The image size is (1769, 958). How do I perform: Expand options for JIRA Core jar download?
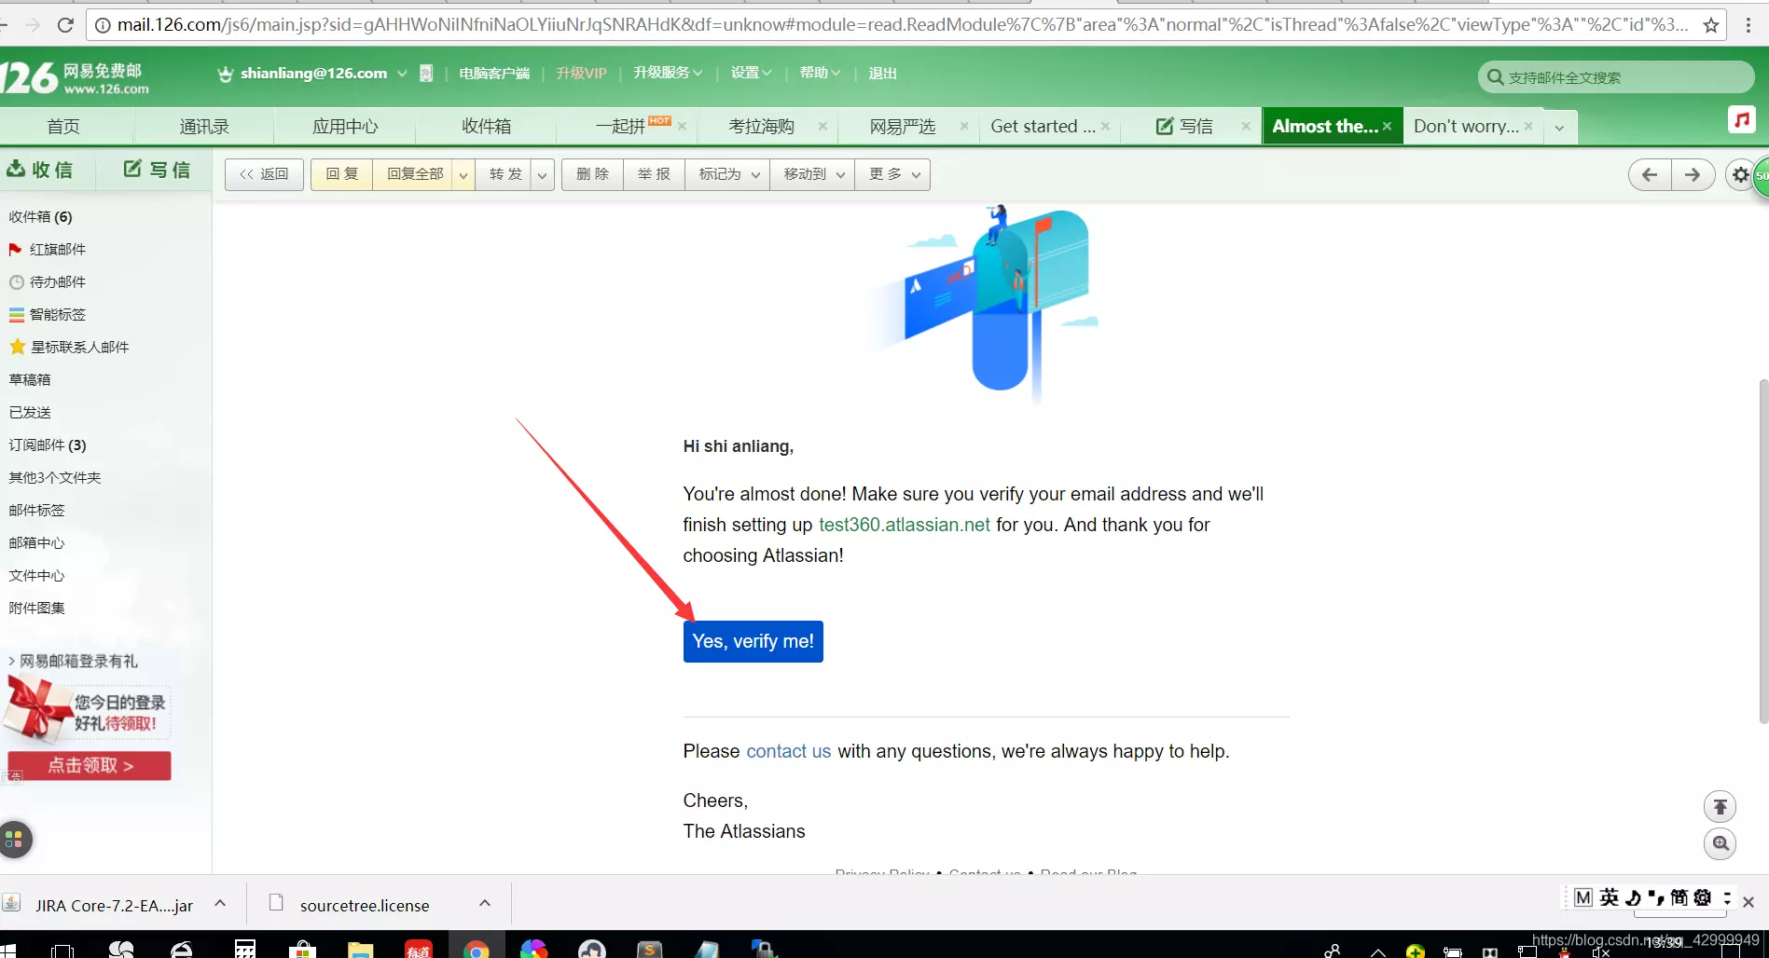point(220,903)
